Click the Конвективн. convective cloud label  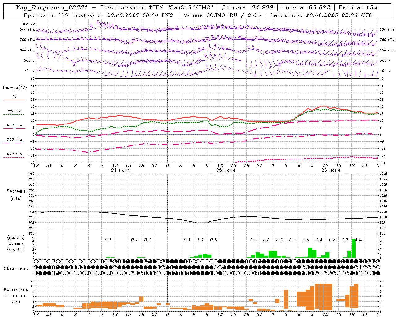tap(16, 289)
